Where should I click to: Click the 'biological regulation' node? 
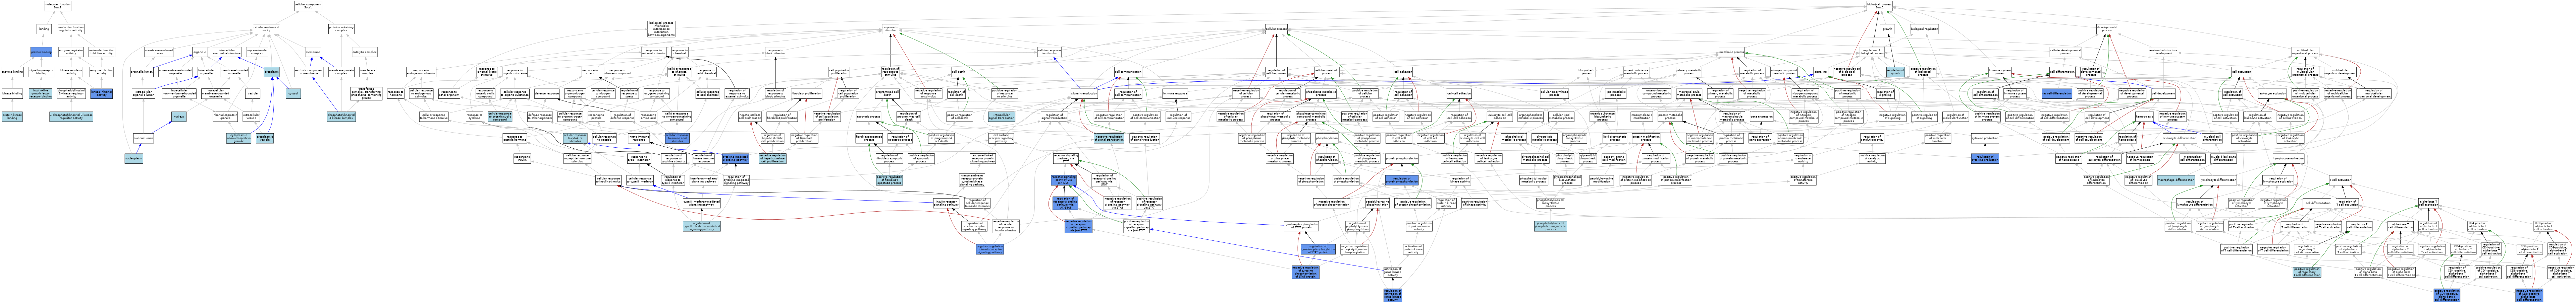(1924, 29)
